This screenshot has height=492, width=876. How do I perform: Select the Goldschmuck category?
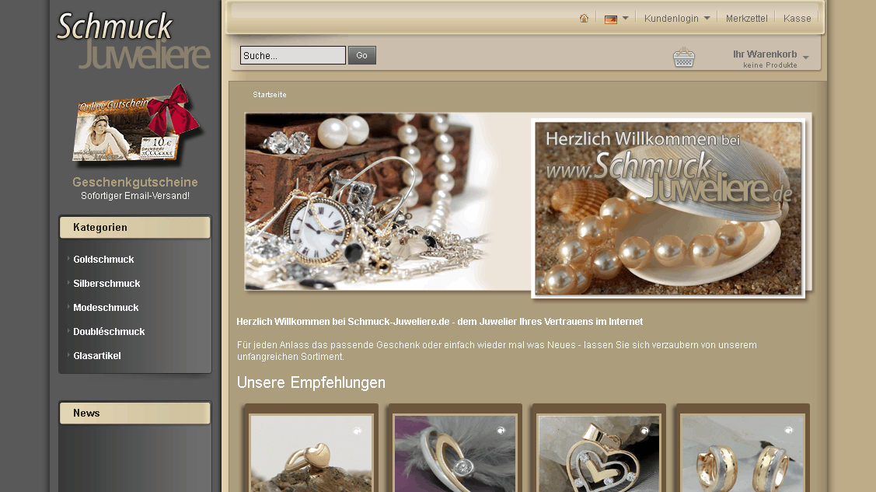[x=103, y=259]
